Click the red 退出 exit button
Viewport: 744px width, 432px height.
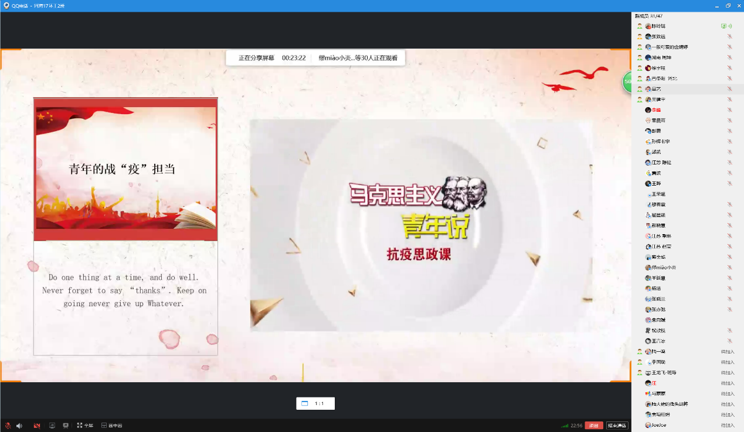coord(593,426)
